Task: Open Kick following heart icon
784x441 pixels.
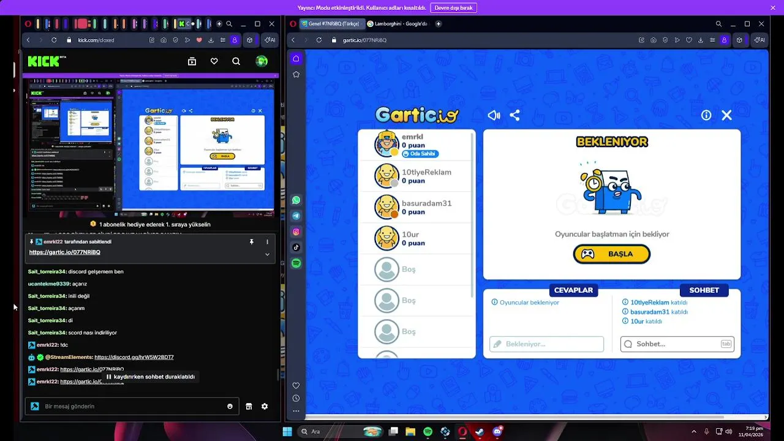Action: pos(214,61)
